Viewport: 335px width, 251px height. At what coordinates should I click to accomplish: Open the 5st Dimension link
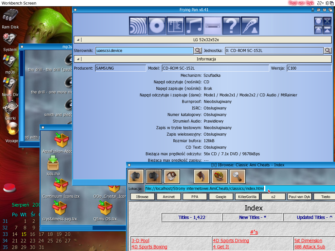308,241
